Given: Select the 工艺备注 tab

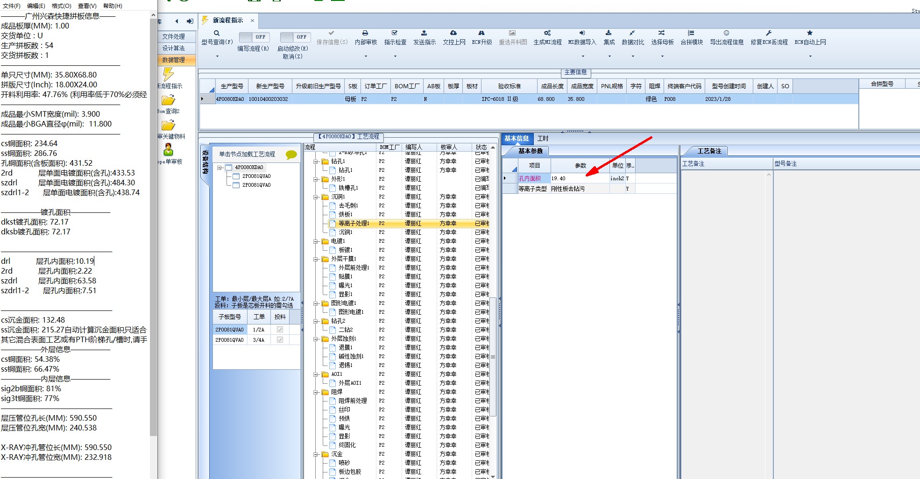Looking at the screenshot, I should pyautogui.click(x=709, y=151).
